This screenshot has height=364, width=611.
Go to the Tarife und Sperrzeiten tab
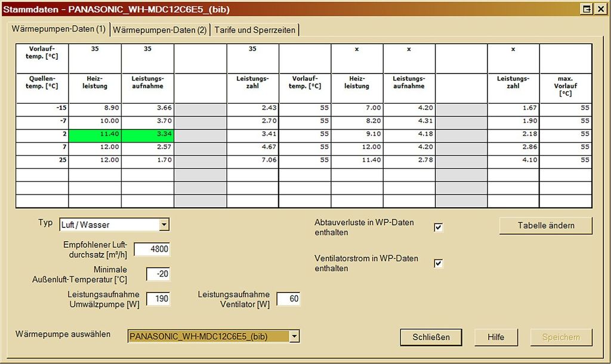pyautogui.click(x=255, y=30)
